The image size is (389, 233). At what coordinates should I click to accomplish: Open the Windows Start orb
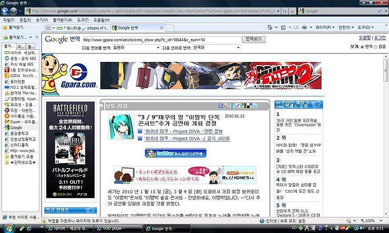[8, 228]
